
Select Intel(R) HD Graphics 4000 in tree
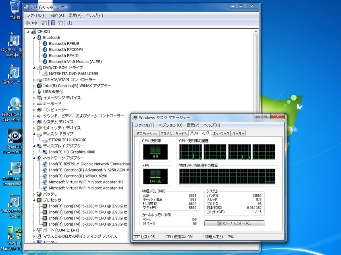tap(72, 152)
